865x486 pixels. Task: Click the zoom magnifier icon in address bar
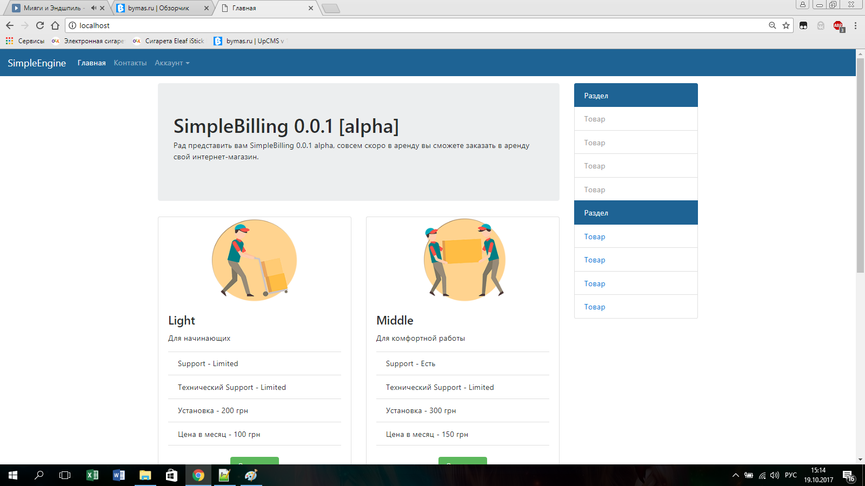pos(773,25)
